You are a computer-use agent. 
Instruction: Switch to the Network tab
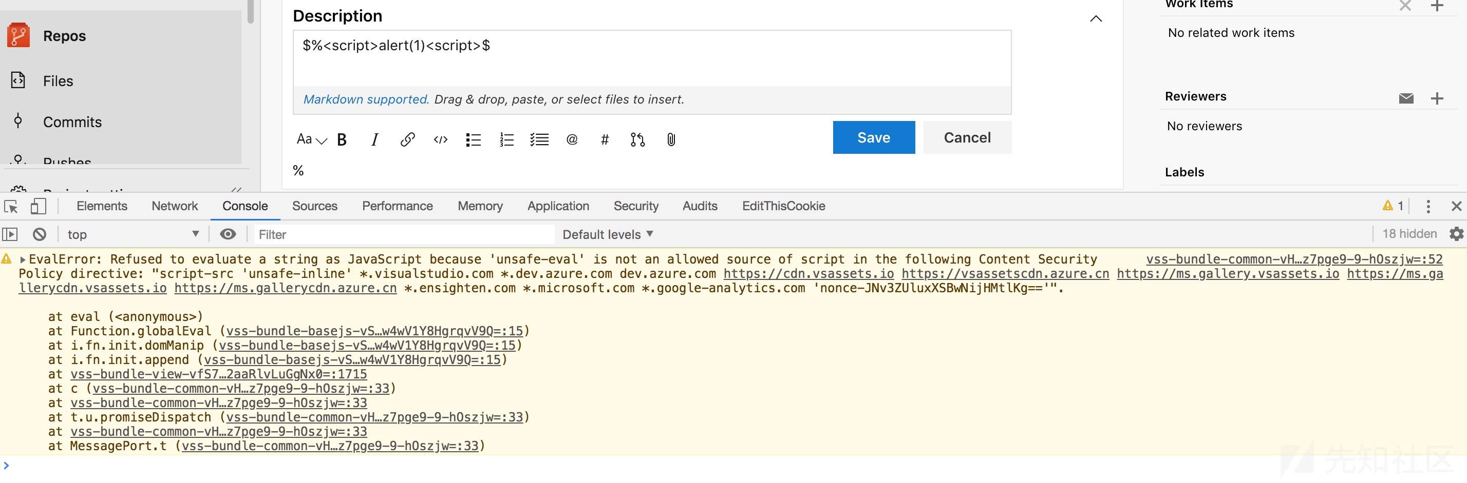174,206
